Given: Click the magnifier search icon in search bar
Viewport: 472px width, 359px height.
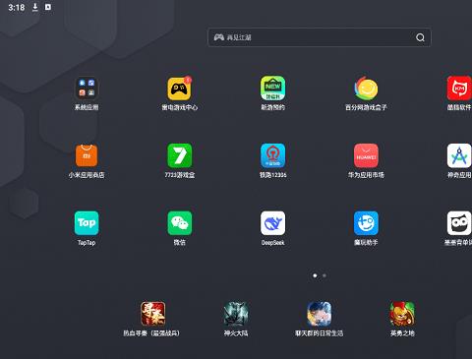Looking at the screenshot, I should (x=420, y=37).
